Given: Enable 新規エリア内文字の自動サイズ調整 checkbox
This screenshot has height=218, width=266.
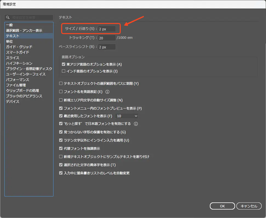Looking at the screenshot, I should [61, 100].
